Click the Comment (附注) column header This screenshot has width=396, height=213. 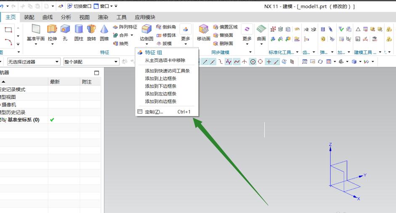(90, 82)
